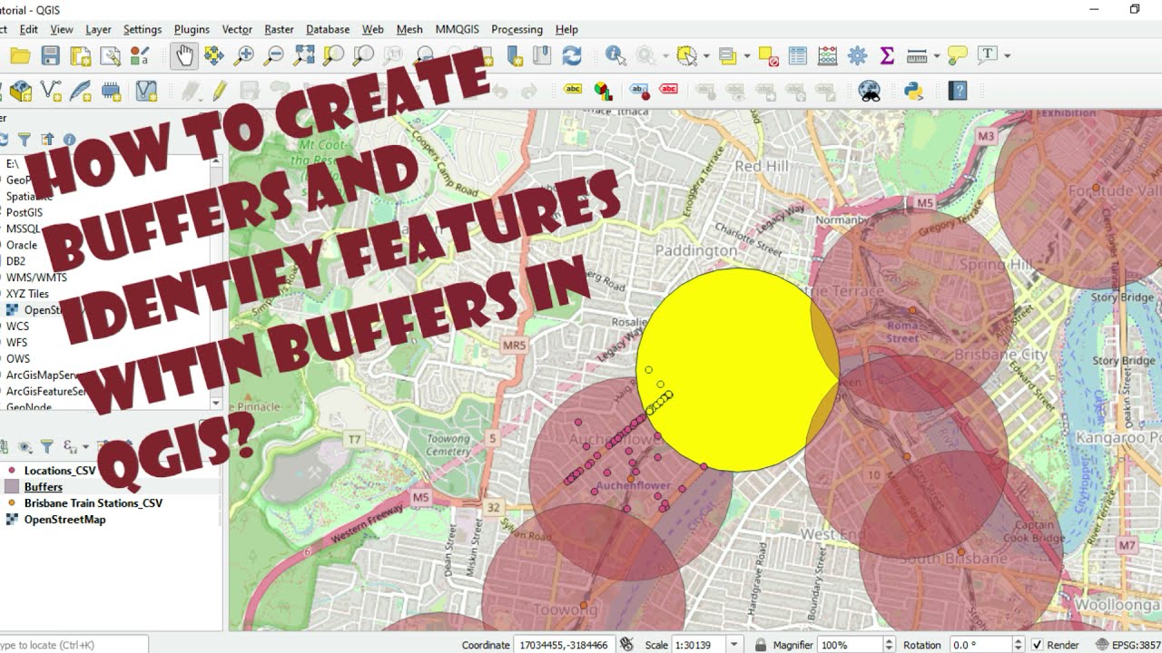Viewport: 1162px width, 653px height.
Task: Open the Select Features dropdown arrow
Action: point(708,56)
